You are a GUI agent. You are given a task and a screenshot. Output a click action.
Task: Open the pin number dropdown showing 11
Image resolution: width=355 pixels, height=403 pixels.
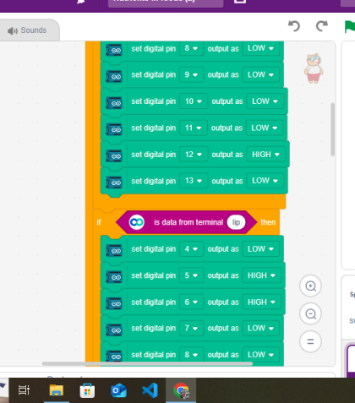(194, 128)
